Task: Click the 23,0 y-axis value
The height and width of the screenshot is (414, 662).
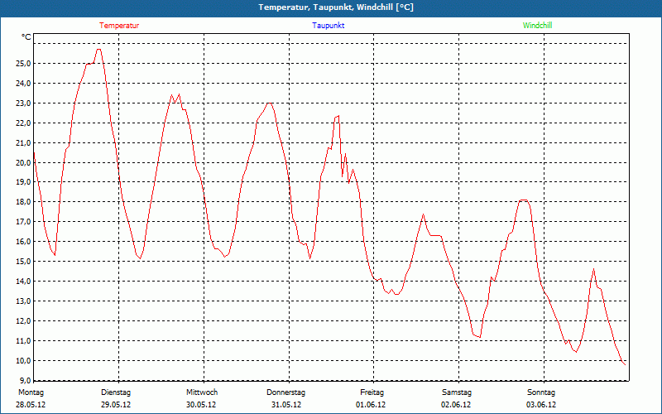Action: click(x=23, y=103)
